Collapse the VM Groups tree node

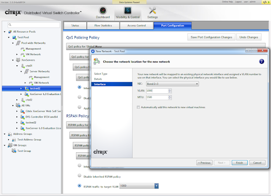[5, 145]
